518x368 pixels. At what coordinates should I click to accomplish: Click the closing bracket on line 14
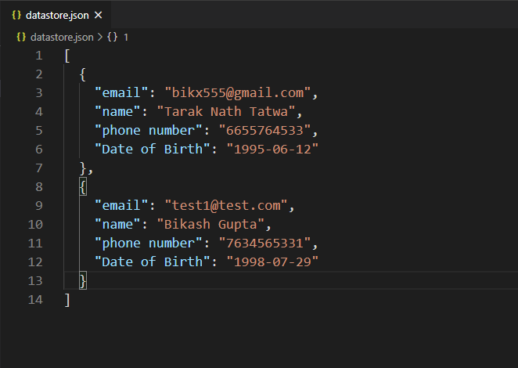click(67, 300)
